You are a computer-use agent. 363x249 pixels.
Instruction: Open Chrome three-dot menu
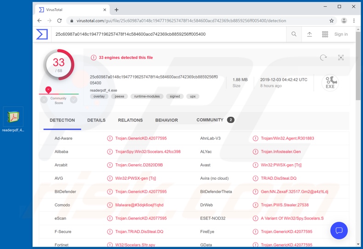(354, 21)
